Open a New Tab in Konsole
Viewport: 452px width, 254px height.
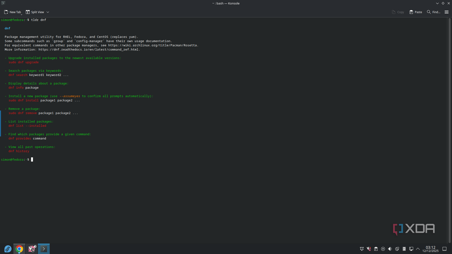point(12,12)
